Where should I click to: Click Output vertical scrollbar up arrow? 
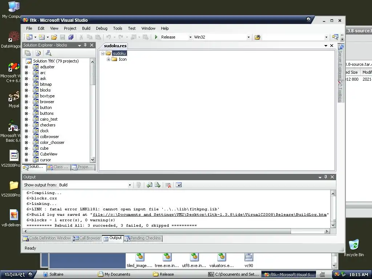333,194
